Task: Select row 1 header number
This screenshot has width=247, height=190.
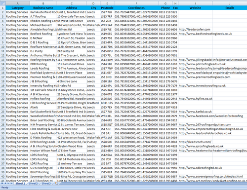Action: [x=2, y=8]
